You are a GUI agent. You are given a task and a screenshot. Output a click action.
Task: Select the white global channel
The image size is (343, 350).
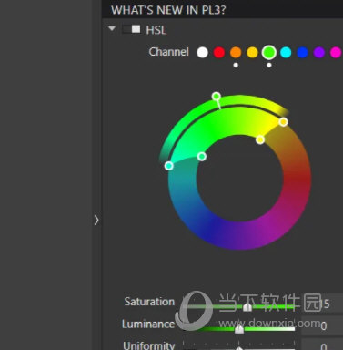[x=203, y=52]
